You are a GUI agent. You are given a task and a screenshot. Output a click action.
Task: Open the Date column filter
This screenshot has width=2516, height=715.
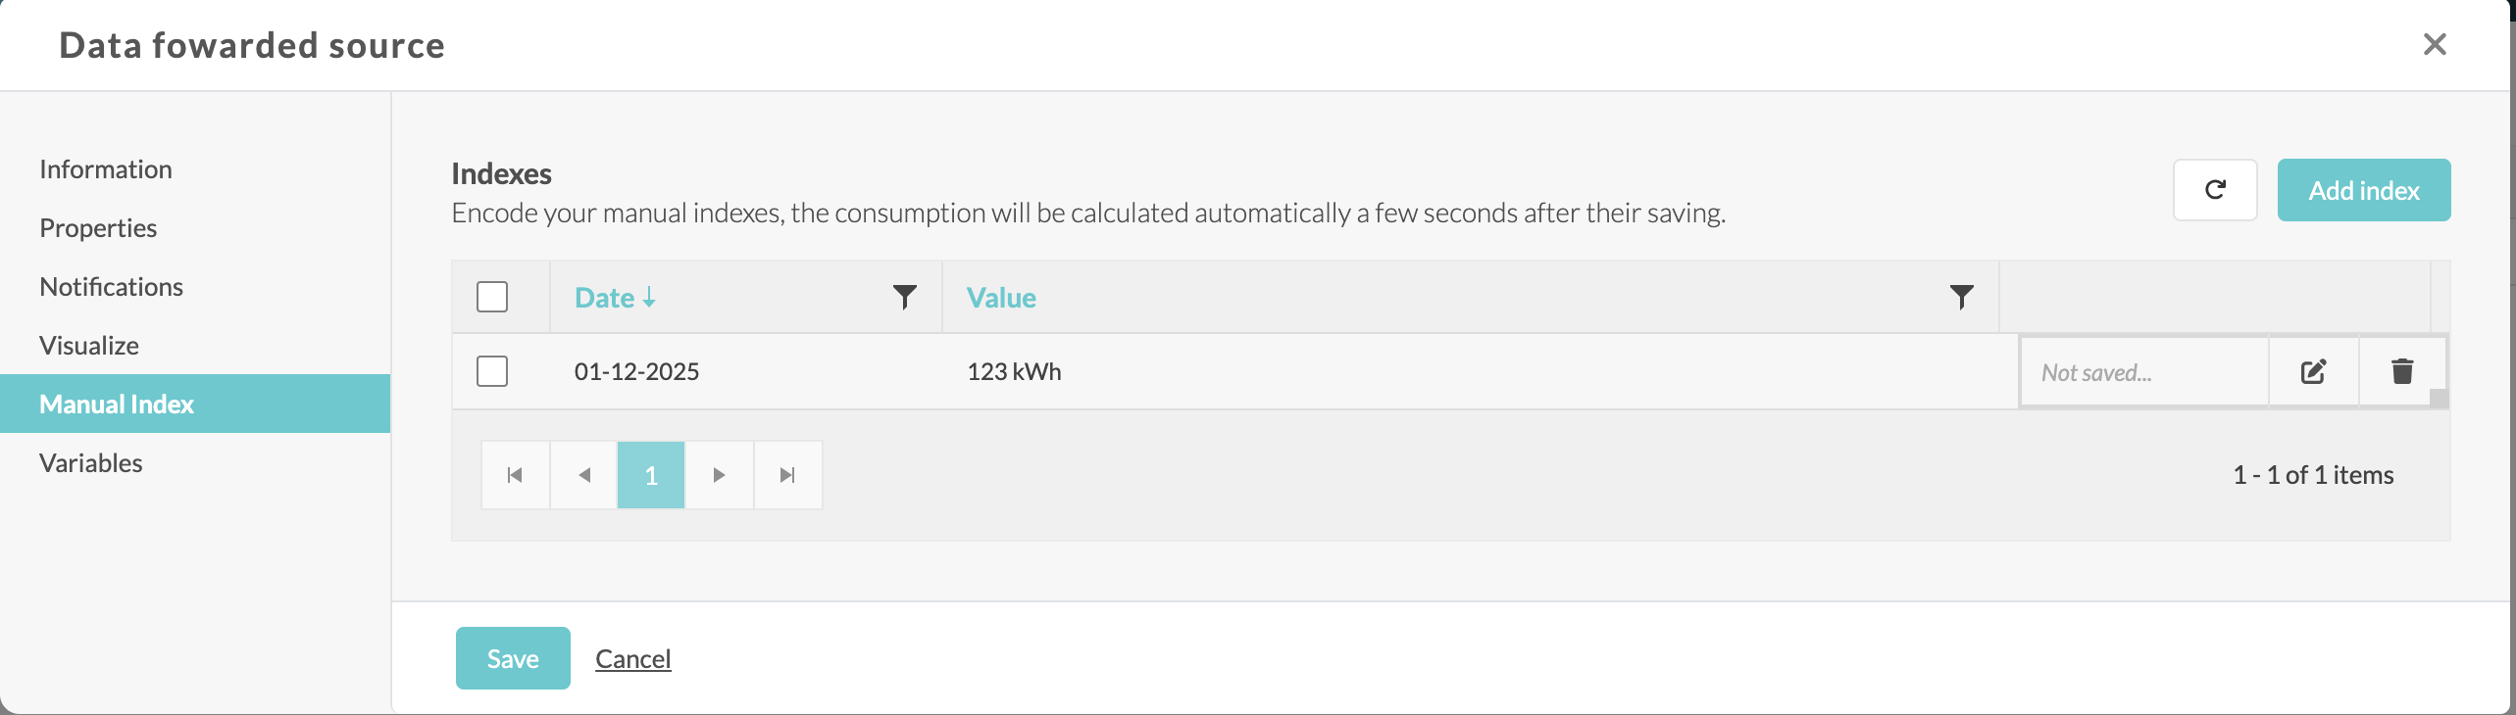(x=904, y=297)
